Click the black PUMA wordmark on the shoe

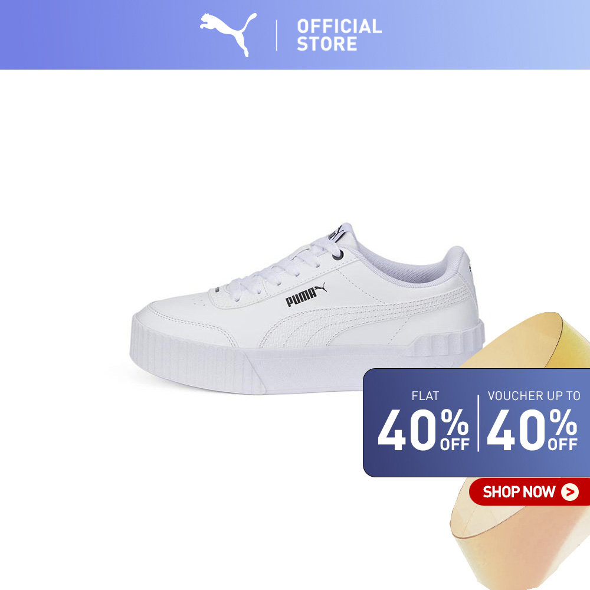pyautogui.click(x=301, y=297)
